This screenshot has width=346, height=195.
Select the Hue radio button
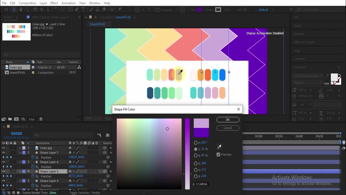click(x=196, y=143)
